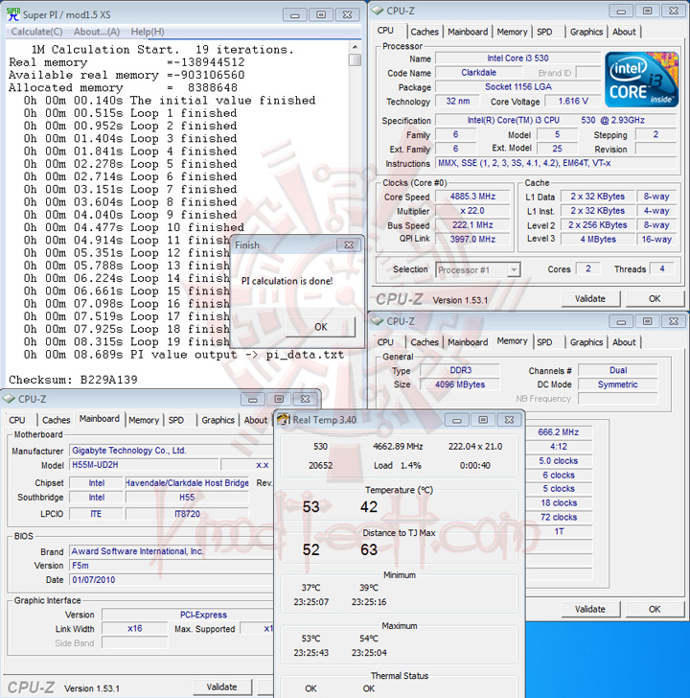The width and height of the screenshot is (690, 698).
Task: Open Calculate(C) menu in Super PI
Action: click(x=36, y=32)
